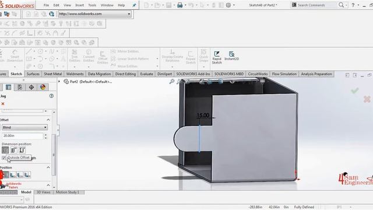Click the Jog help question-mark icon

51,96
